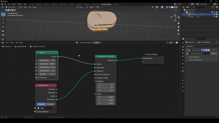Open the Object properties orange square tab

(x=183, y=68)
